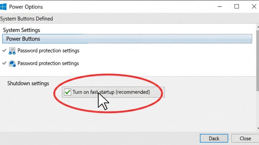
Task: Click the System Buttons Defined heading
Action: point(27,19)
